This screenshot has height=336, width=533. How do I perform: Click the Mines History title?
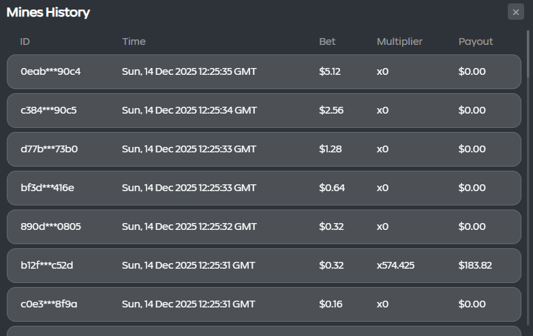point(48,12)
